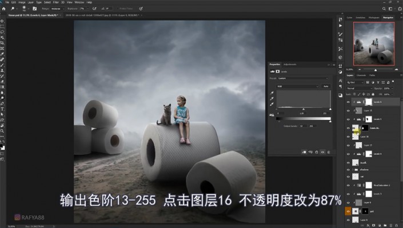Switch to the second document tab
The image size is (403, 228).
click(102, 15)
